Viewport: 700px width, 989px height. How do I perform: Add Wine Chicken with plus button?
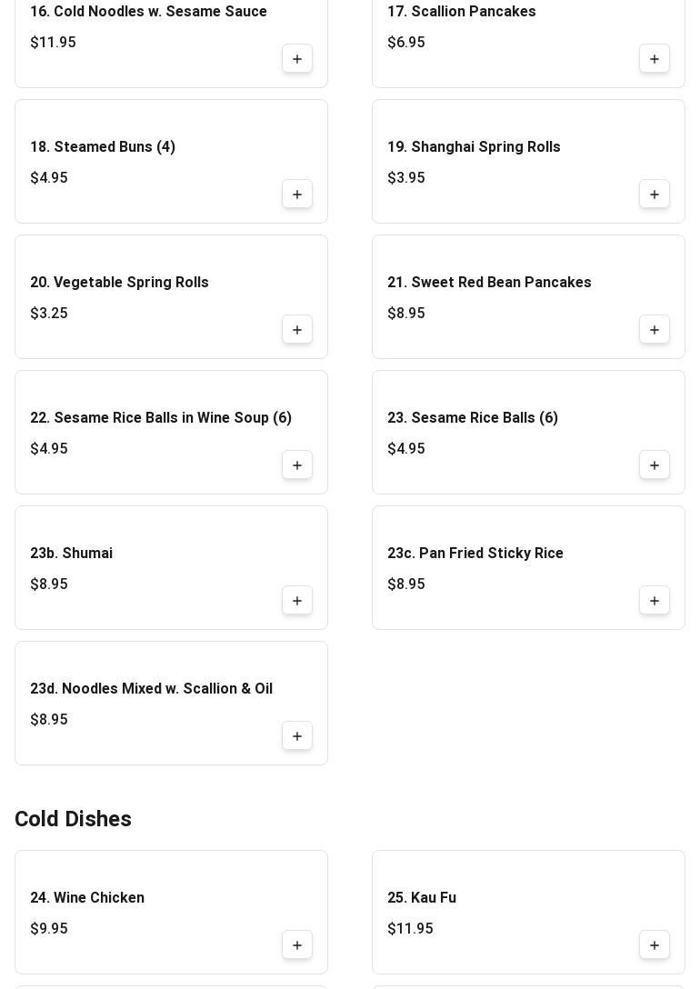pyautogui.click(x=297, y=945)
